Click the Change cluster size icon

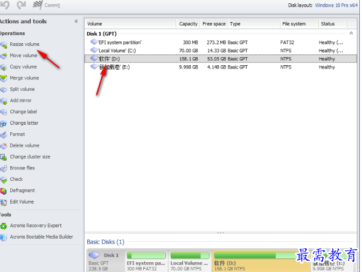4,157
